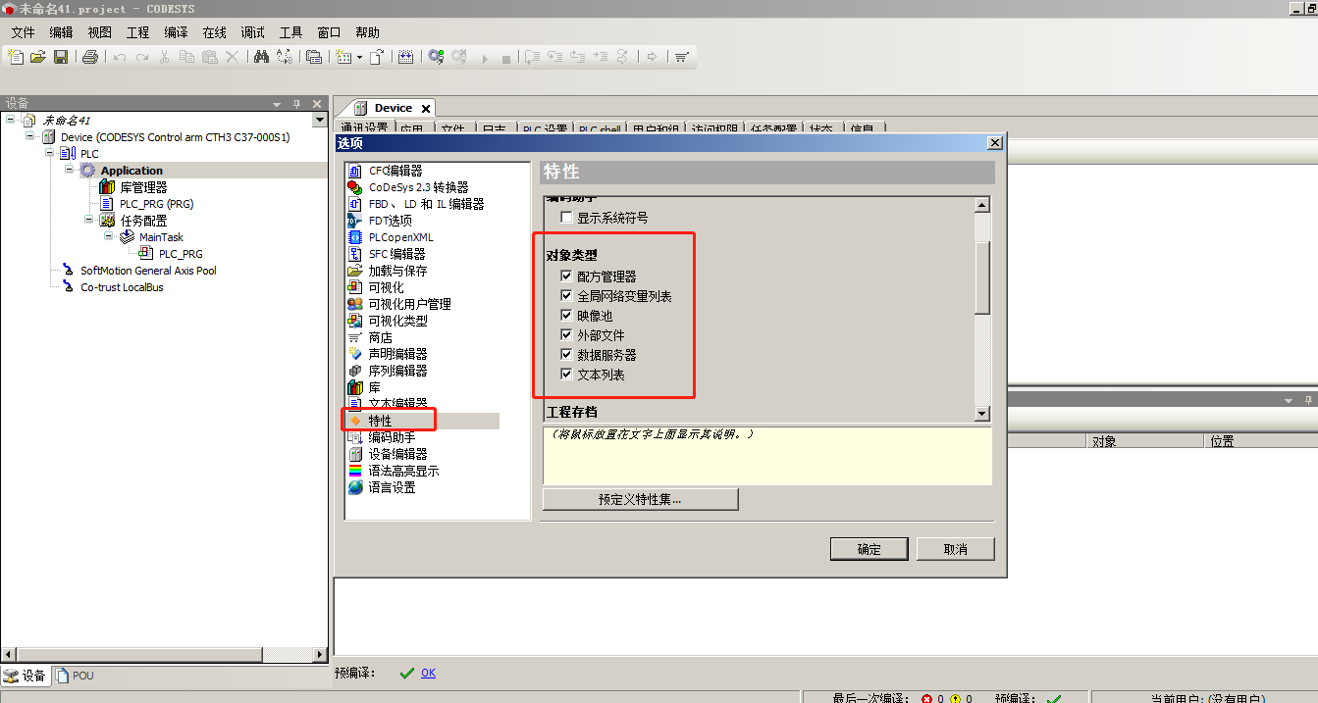Select PLC_PRG (PRG) in device tree

[x=156, y=204]
